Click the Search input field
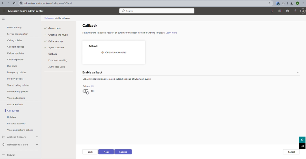306x159 pixels. (x=157, y=11)
